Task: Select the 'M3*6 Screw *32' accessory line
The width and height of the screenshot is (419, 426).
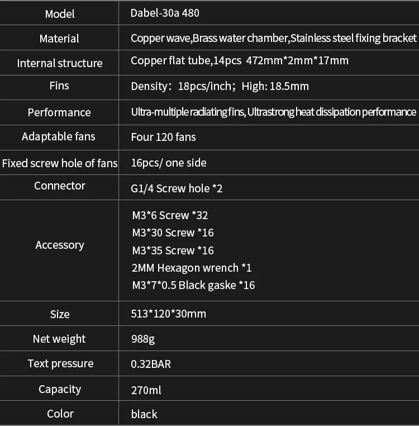Action: pyautogui.click(x=170, y=215)
